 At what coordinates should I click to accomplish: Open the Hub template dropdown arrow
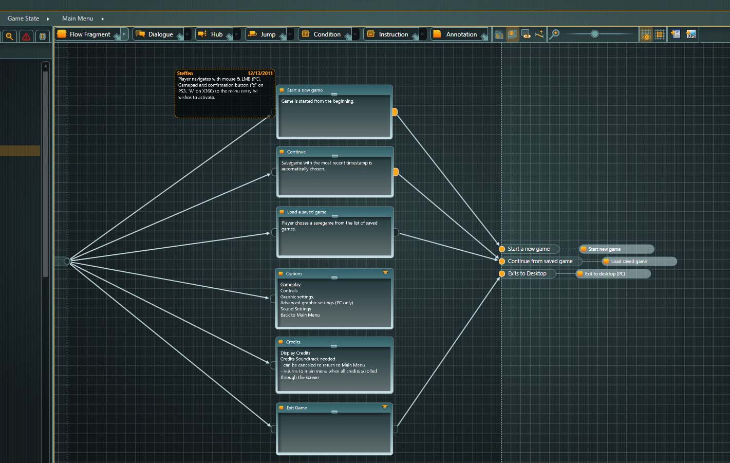click(x=237, y=34)
